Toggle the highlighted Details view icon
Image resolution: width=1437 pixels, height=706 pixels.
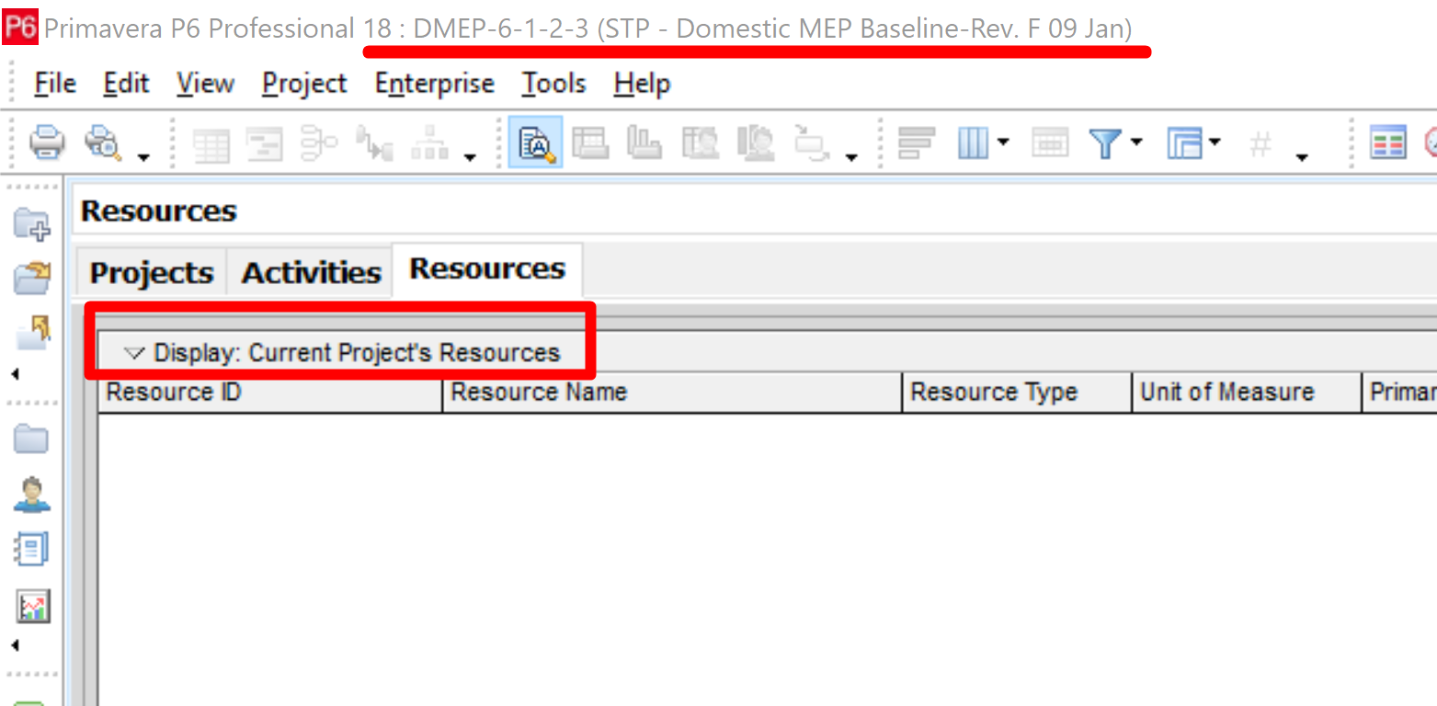536,142
